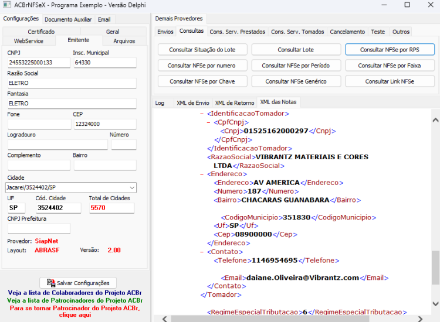Collapse the IdentificacaoTomador XML node
Screen dimensions: 440x322
tap(201, 114)
